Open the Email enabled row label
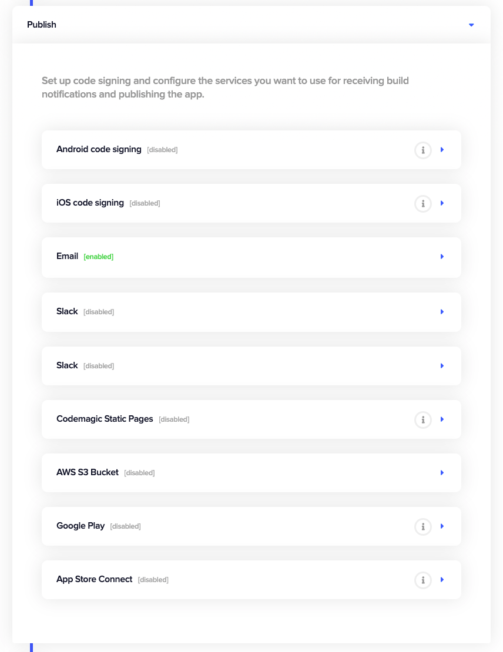 pos(67,256)
